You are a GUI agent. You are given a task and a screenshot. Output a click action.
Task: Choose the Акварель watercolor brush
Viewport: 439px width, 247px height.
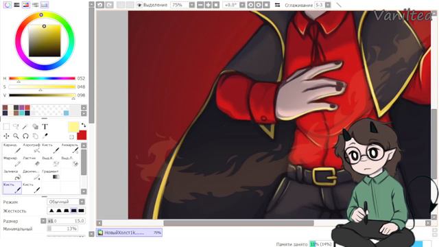pyautogui.click(x=70, y=148)
